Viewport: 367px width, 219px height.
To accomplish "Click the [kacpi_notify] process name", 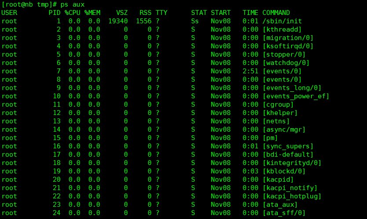I will coord(290,188).
